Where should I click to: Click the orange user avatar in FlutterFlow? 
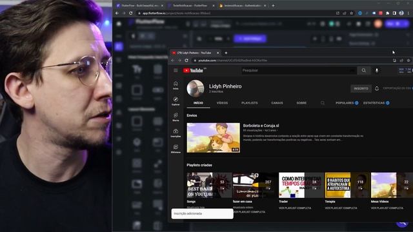click(378, 24)
